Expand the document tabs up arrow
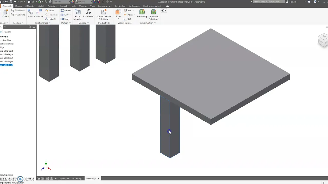The height and width of the screenshot is (184, 328). [x=56, y=178]
